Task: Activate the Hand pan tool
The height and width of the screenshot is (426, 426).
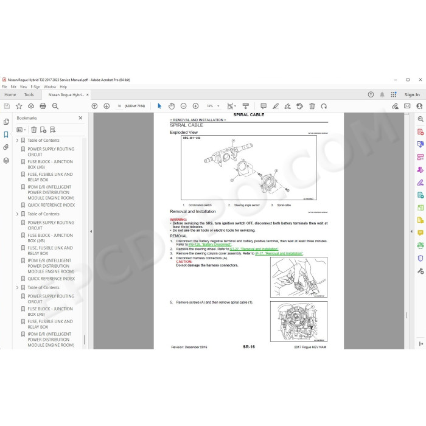Action: pos(172,106)
